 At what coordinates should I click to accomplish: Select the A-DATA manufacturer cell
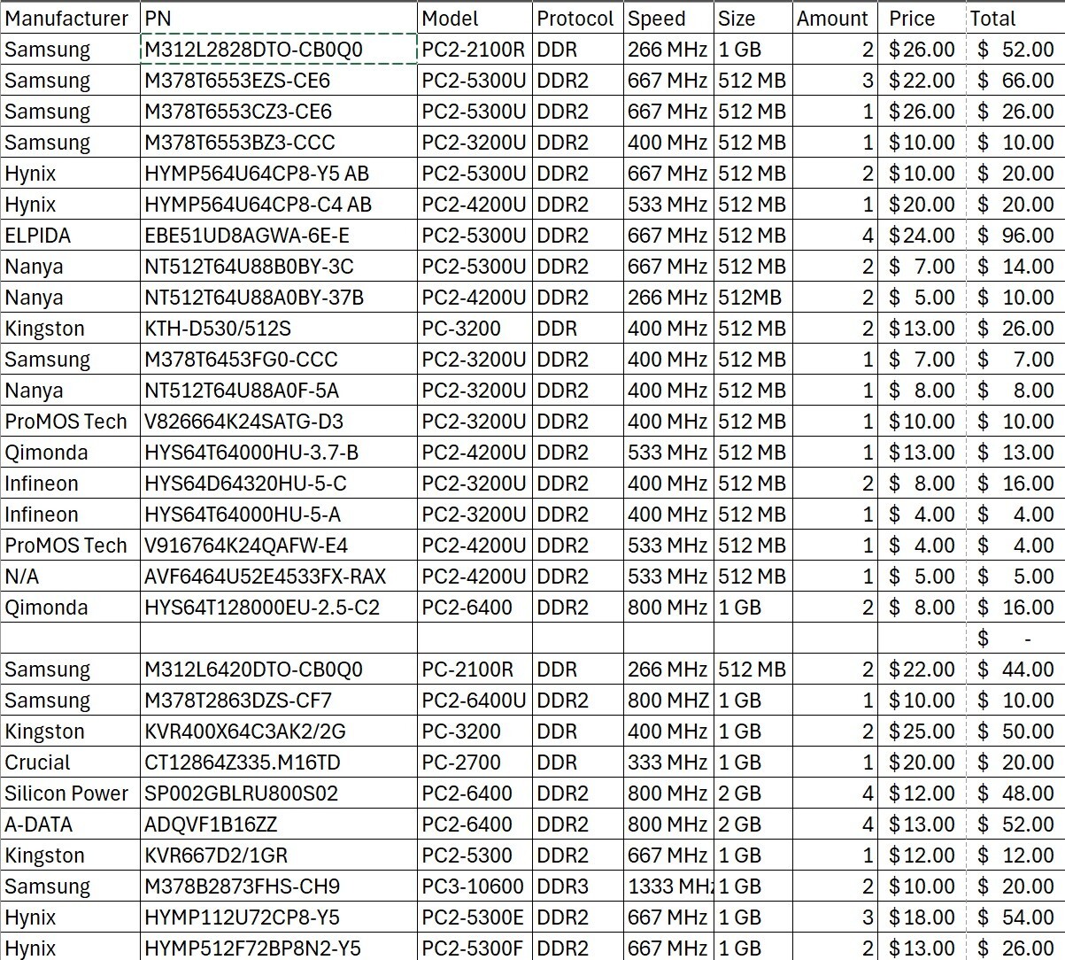point(71,825)
